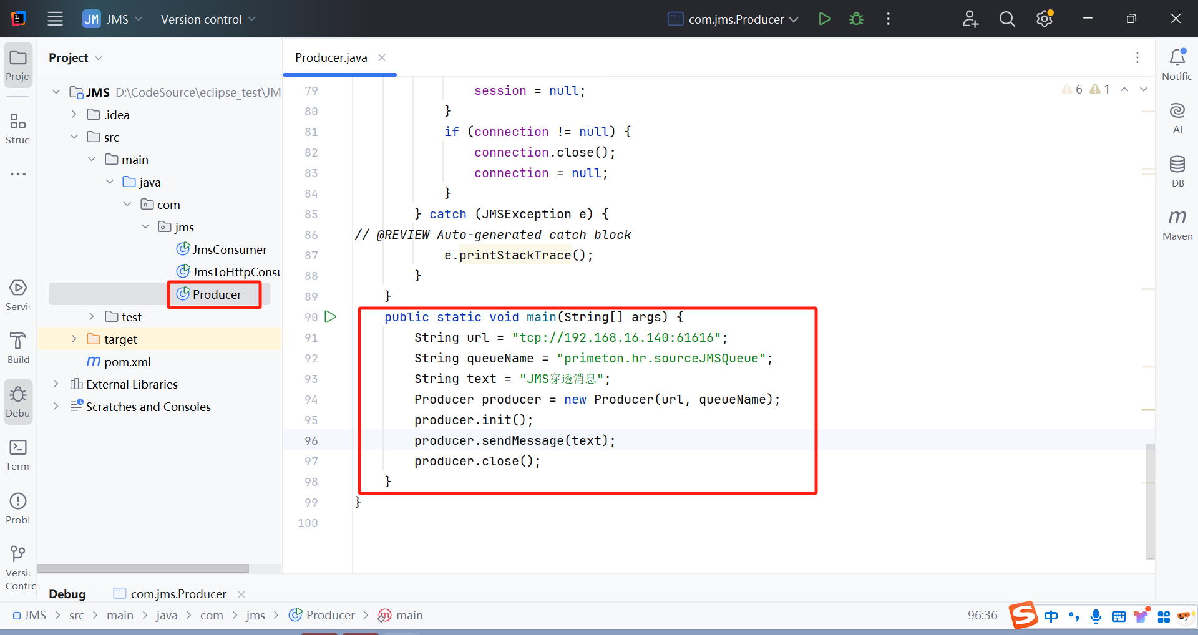
Task: Expand the target folder
Action: pyautogui.click(x=74, y=339)
